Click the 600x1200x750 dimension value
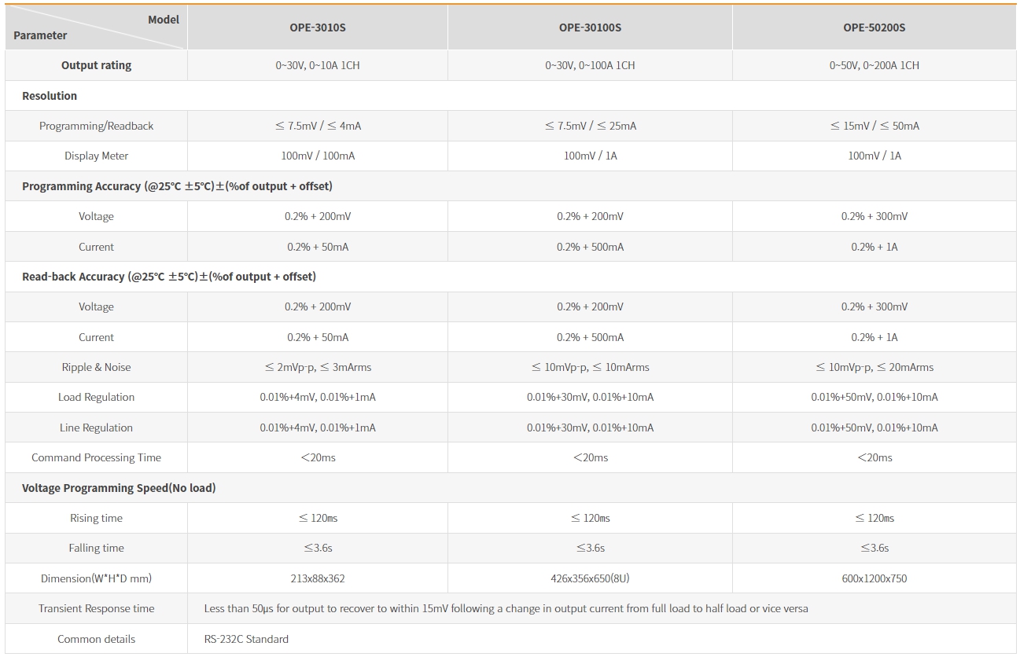1020x657 pixels. 874,578
